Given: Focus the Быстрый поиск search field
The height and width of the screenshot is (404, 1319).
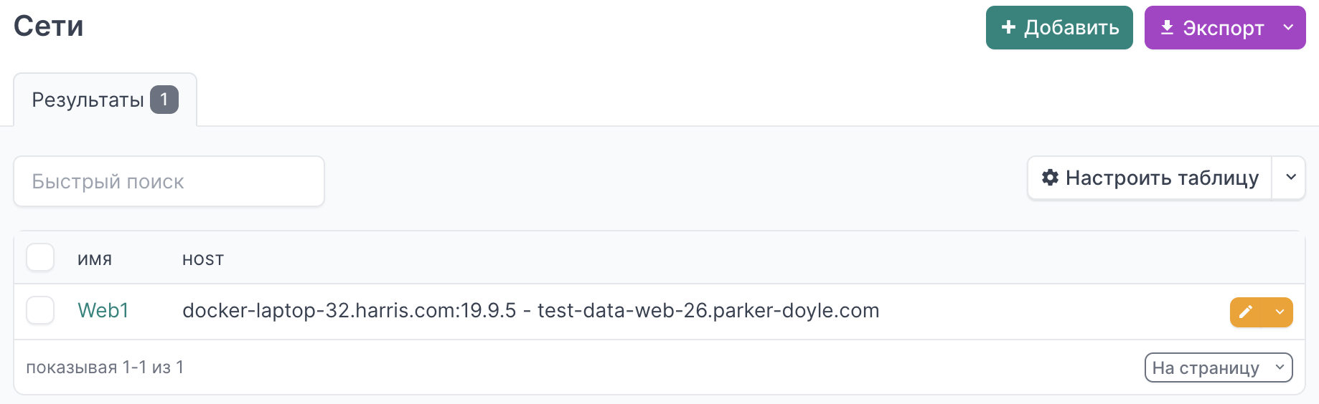Looking at the screenshot, I should [x=169, y=181].
